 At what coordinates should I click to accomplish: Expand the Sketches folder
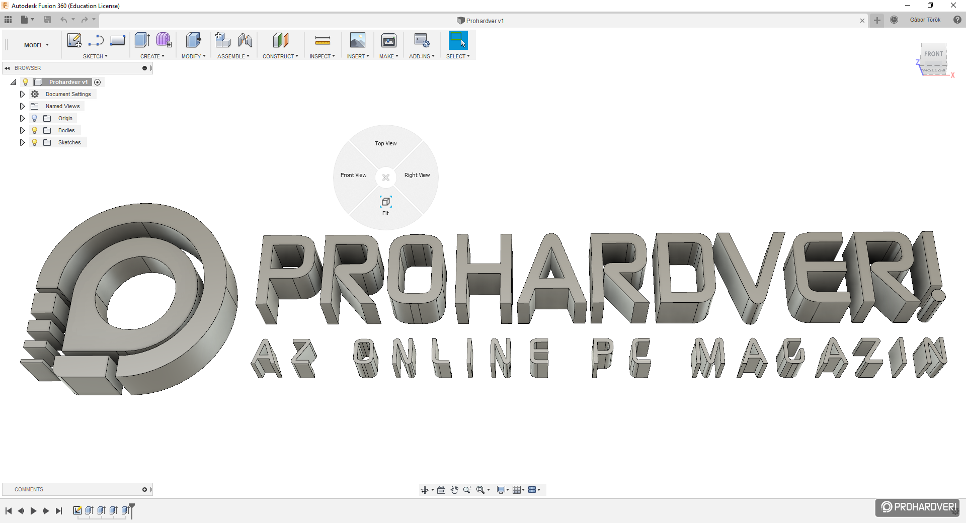point(22,142)
